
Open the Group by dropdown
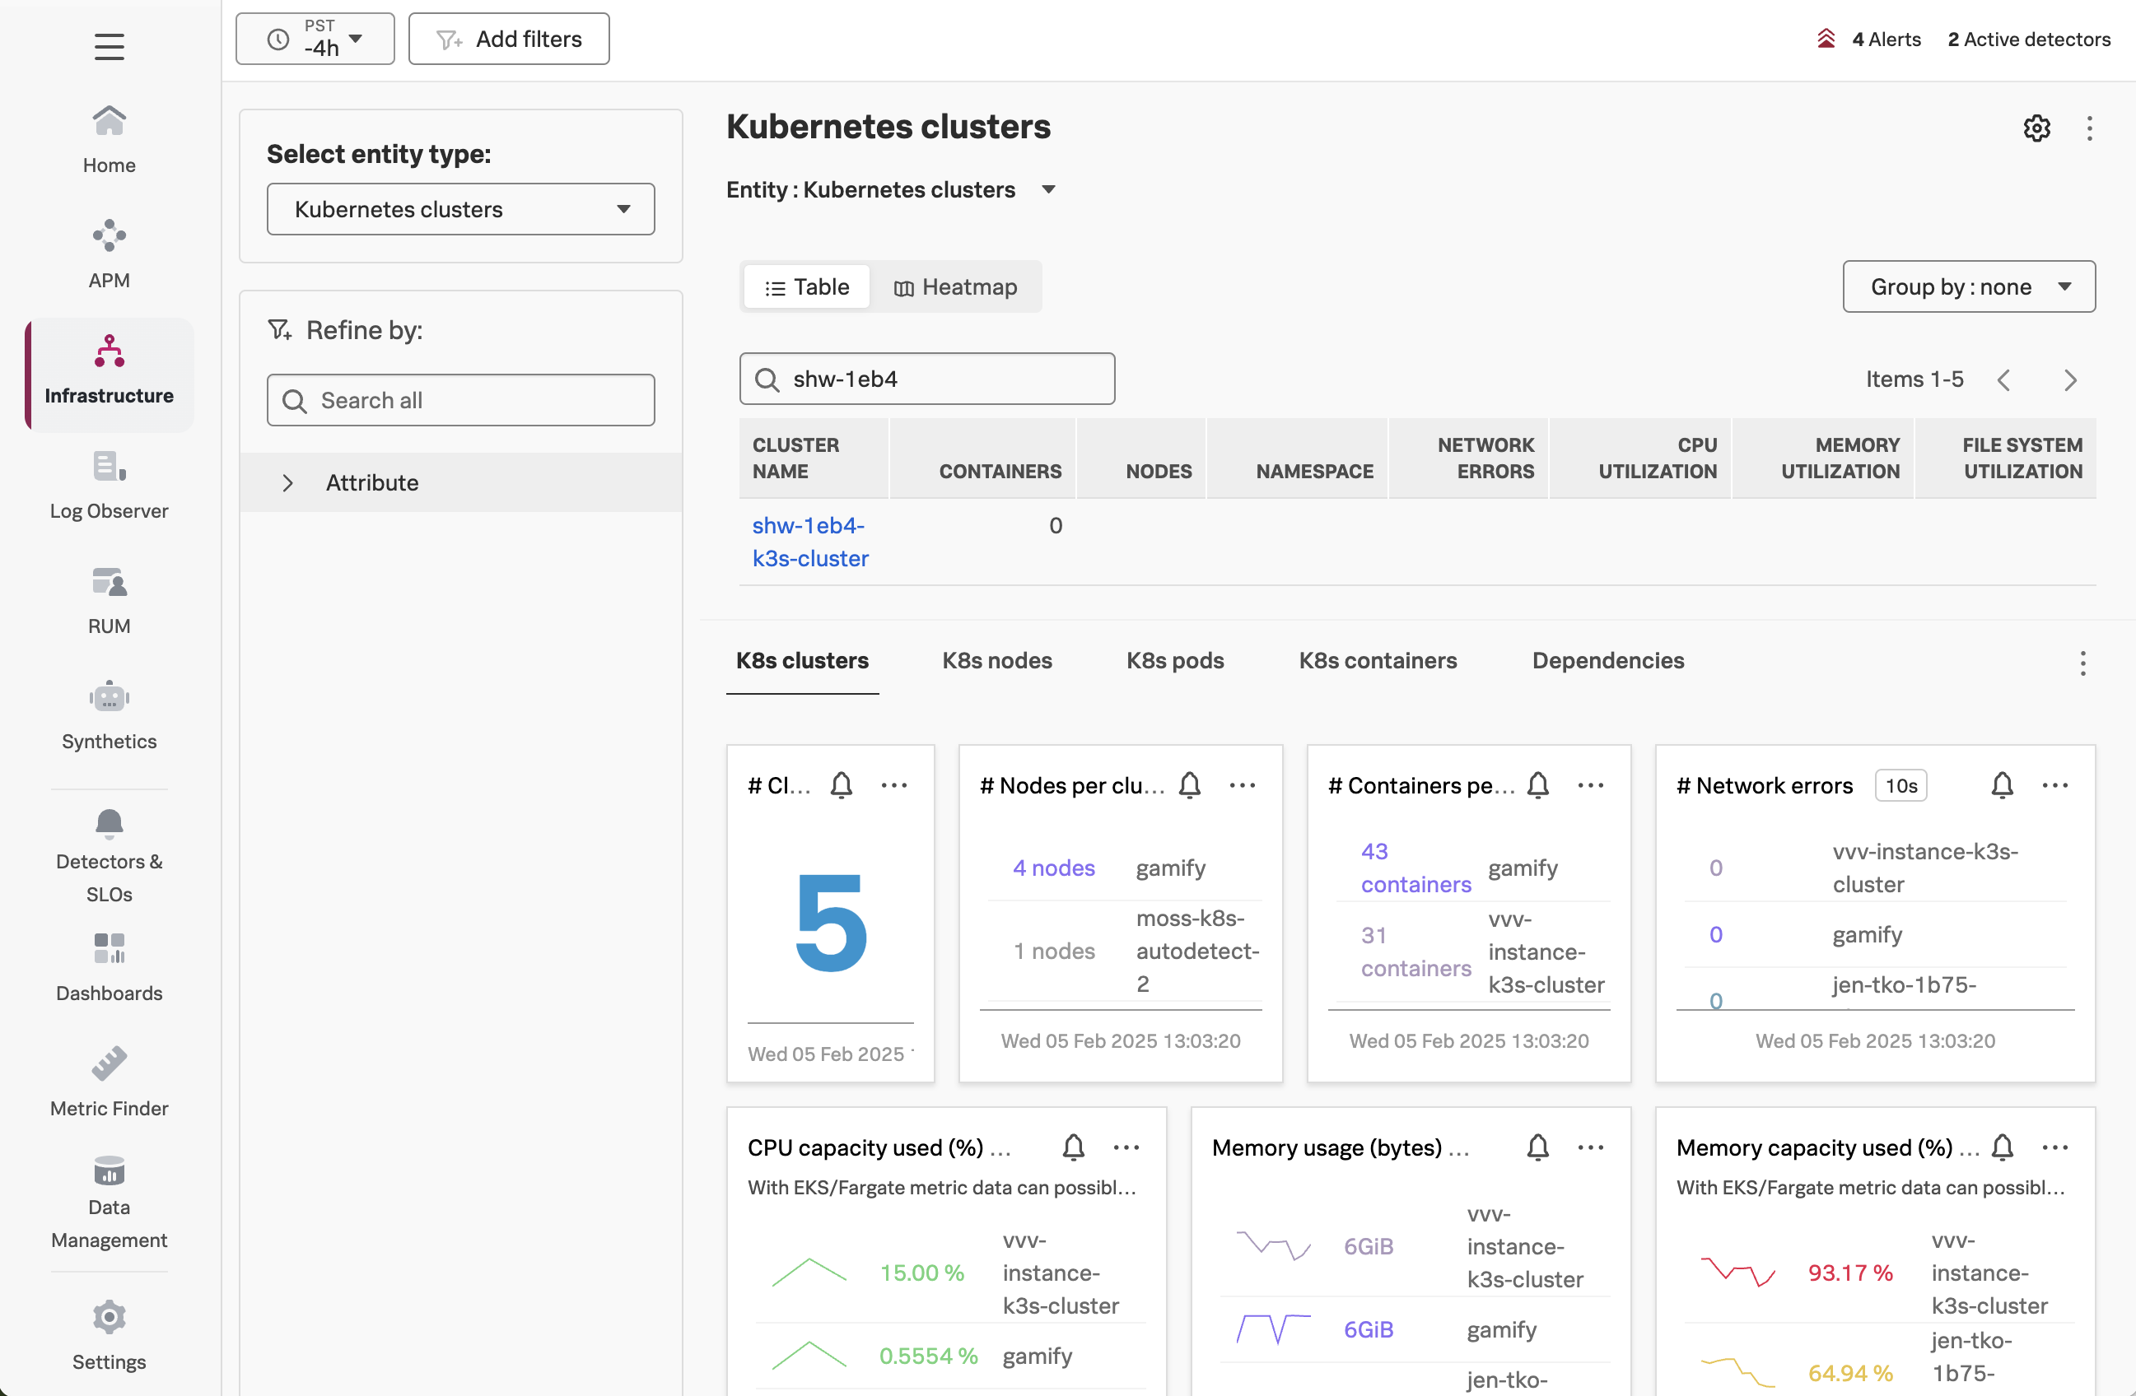click(1968, 286)
